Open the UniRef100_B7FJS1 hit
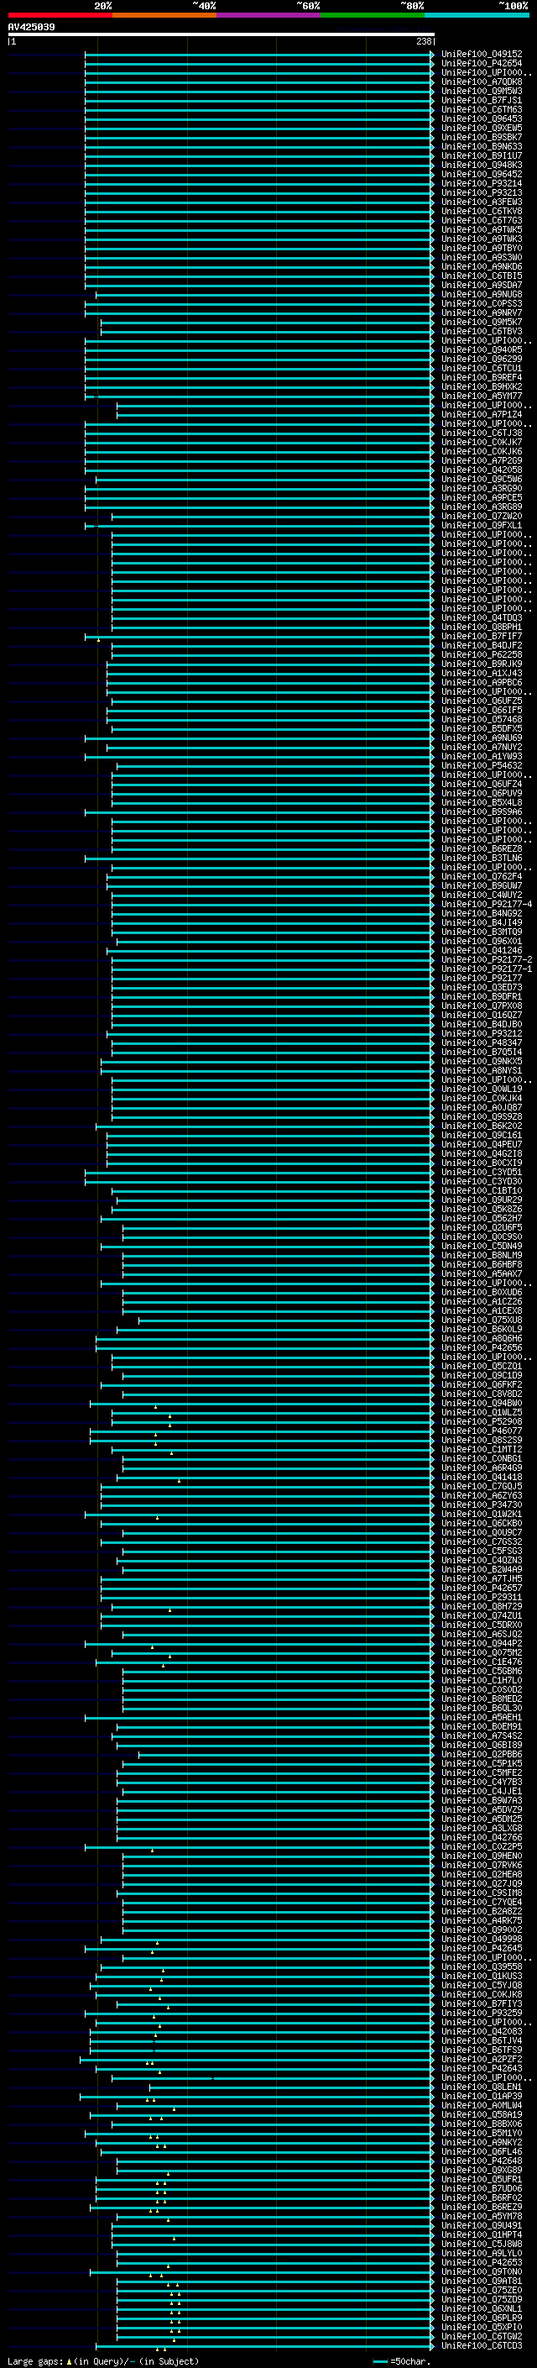 [x=482, y=100]
